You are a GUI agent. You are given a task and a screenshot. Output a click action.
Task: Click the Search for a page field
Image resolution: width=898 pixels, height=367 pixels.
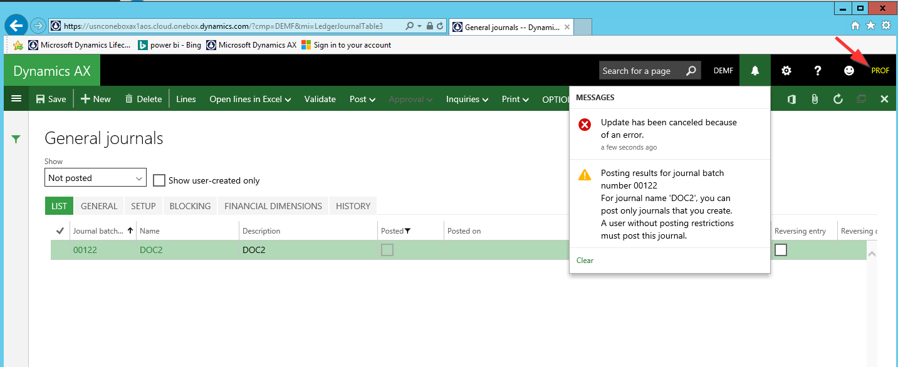coord(642,71)
